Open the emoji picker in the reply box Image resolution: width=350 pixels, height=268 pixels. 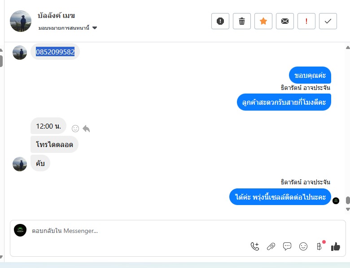pyautogui.click(x=303, y=246)
